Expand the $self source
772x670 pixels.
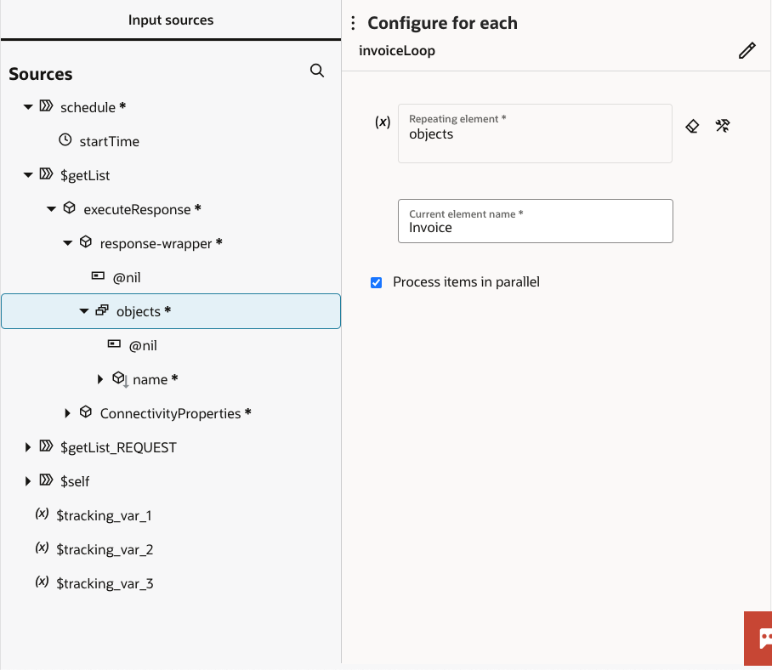28,481
